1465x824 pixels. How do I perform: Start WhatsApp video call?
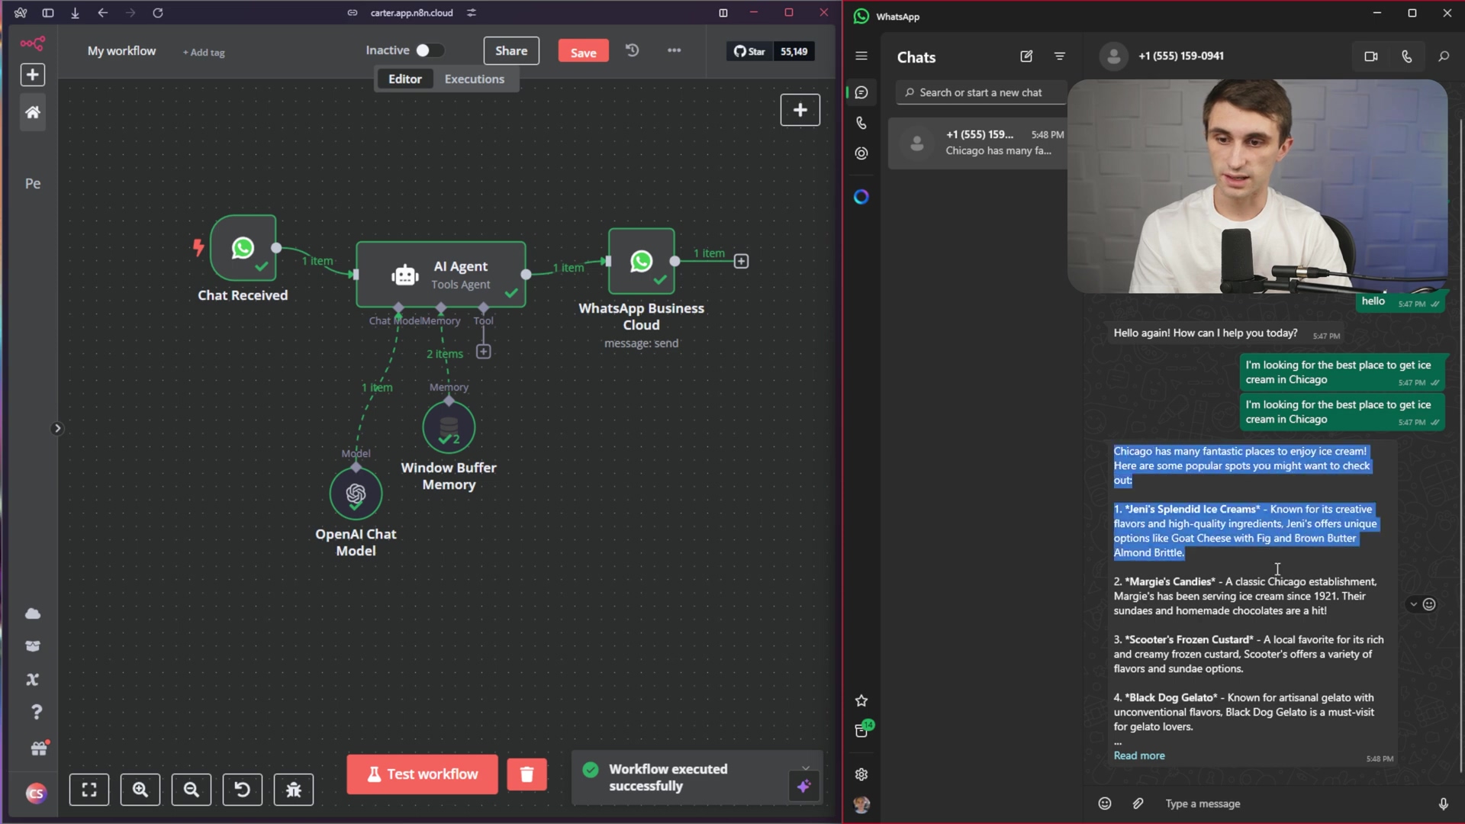1371,56
